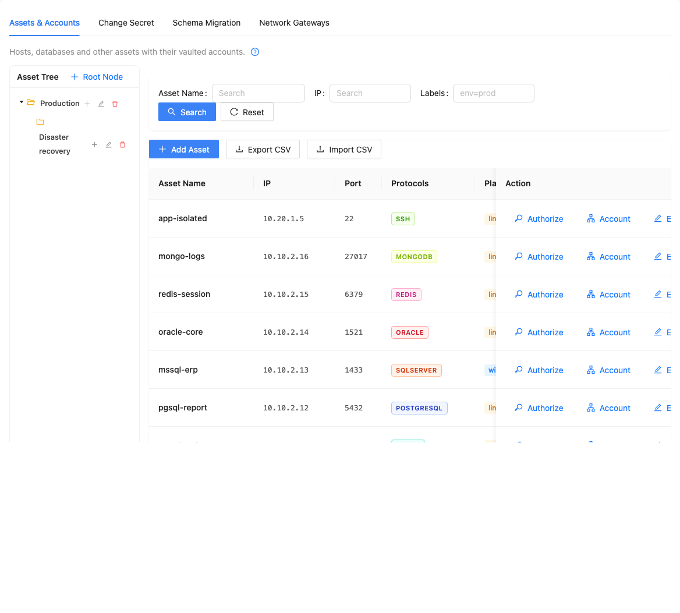The width and height of the screenshot is (680, 613).
Task: Focus the Labels filter field
Action: (494, 93)
